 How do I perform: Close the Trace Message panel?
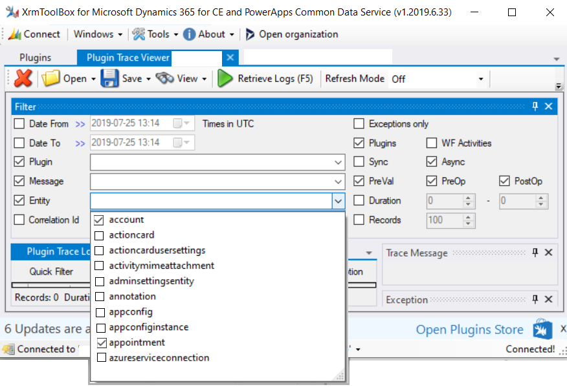(x=549, y=253)
